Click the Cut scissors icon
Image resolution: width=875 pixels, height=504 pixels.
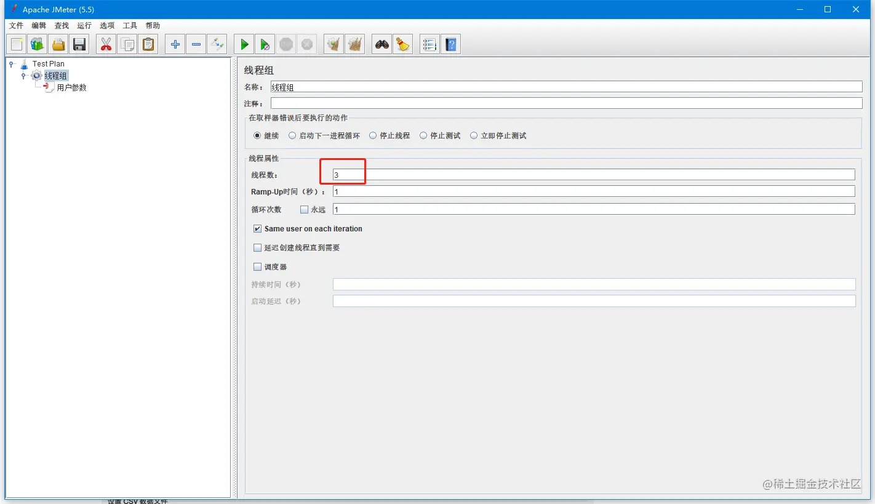pos(106,44)
